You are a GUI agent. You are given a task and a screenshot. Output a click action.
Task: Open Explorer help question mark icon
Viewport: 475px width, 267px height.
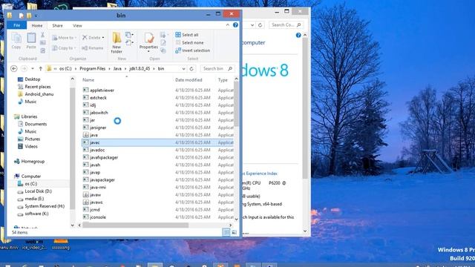235,25
